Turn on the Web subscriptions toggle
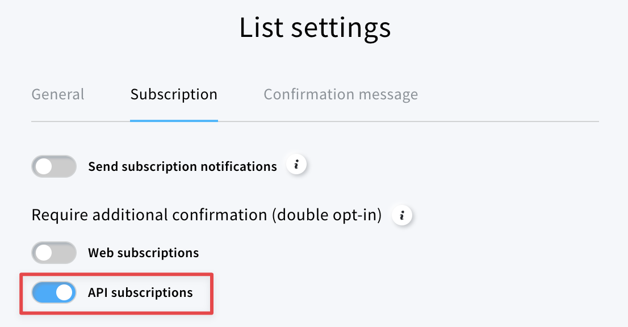Screen dimensions: 628x327 pos(54,253)
